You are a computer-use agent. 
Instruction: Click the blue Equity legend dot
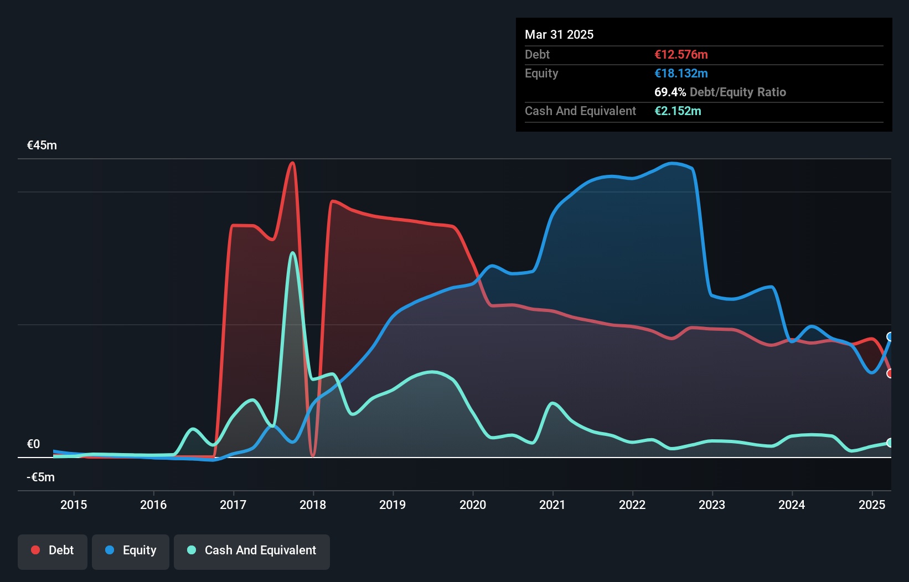tap(109, 550)
